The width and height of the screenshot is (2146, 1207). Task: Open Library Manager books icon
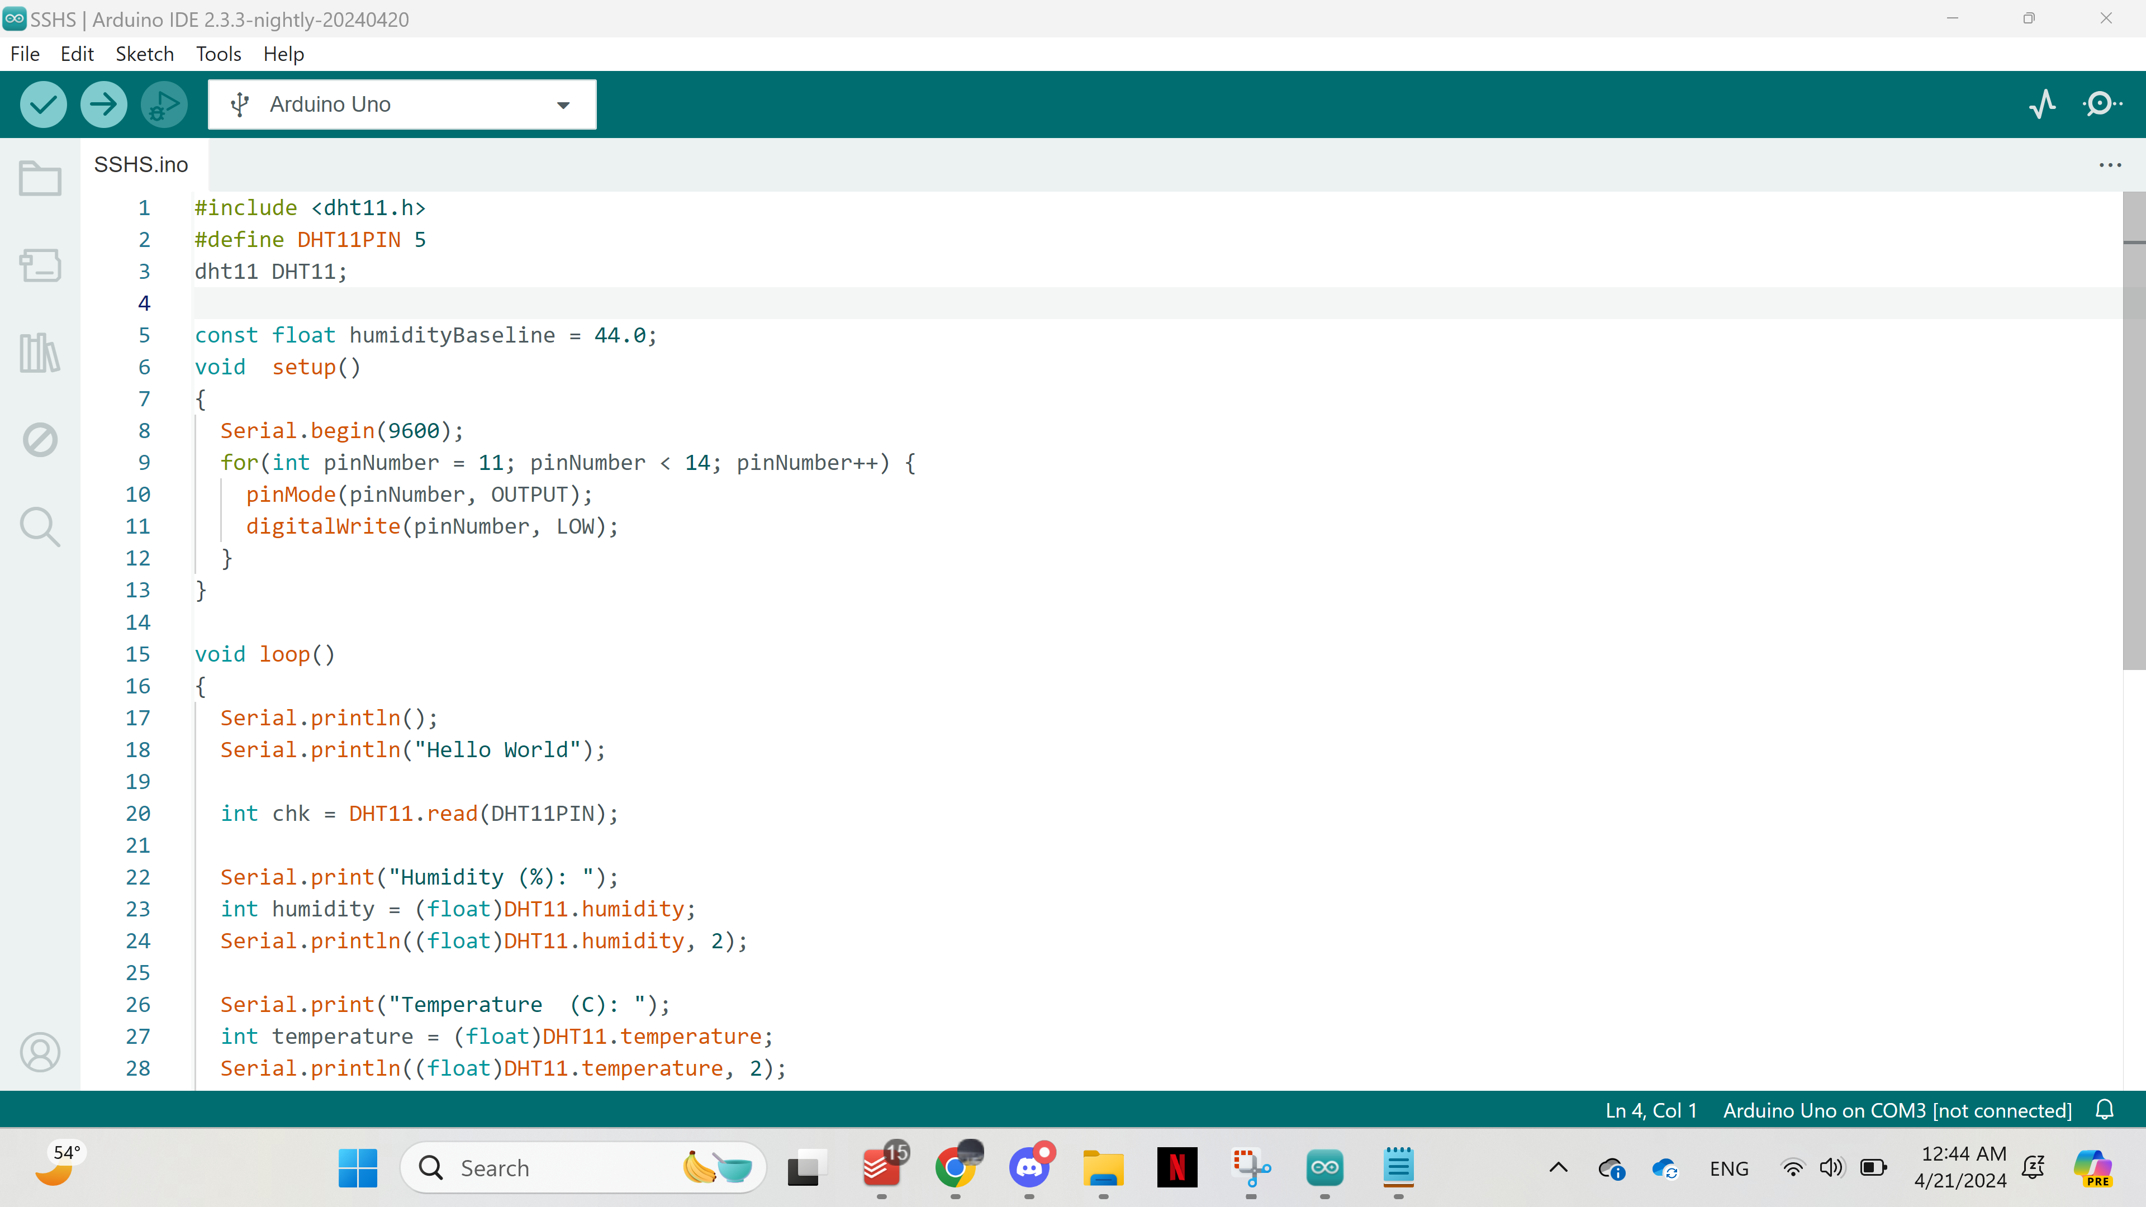[x=40, y=353]
